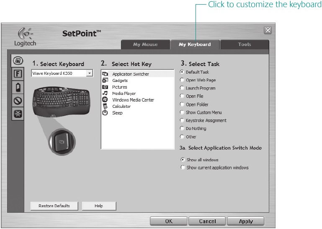The image size is (322, 229).
Task: Click the Calculator icon in the list
Action: click(105, 106)
